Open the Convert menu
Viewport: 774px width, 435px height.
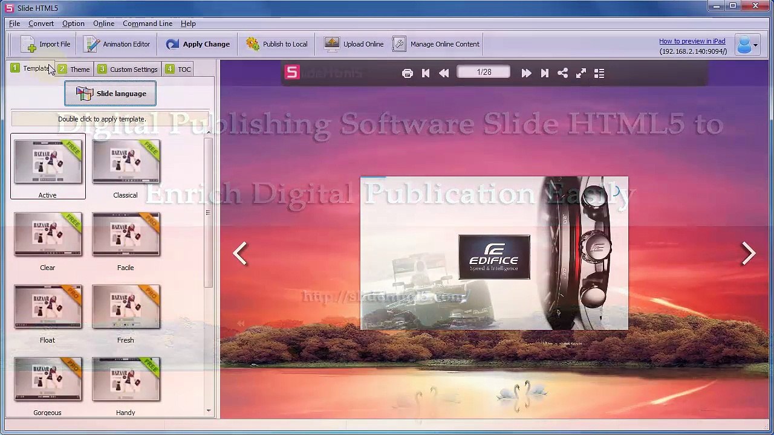pyautogui.click(x=41, y=24)
